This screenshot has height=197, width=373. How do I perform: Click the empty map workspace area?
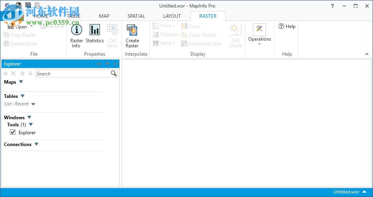pyautogui.click(x=247, y=123)
